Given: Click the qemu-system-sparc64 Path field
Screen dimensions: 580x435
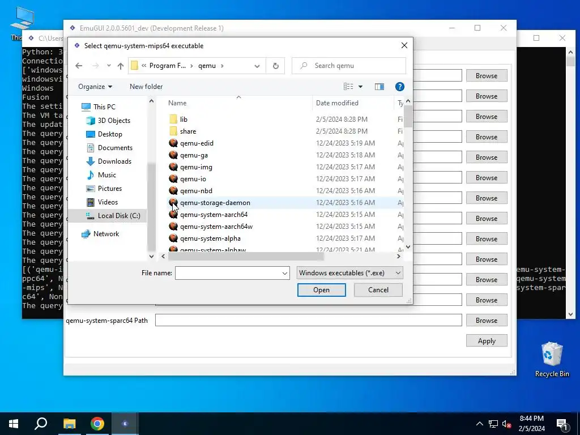Looking at the screenshot, I should click(x=309, y=321).
